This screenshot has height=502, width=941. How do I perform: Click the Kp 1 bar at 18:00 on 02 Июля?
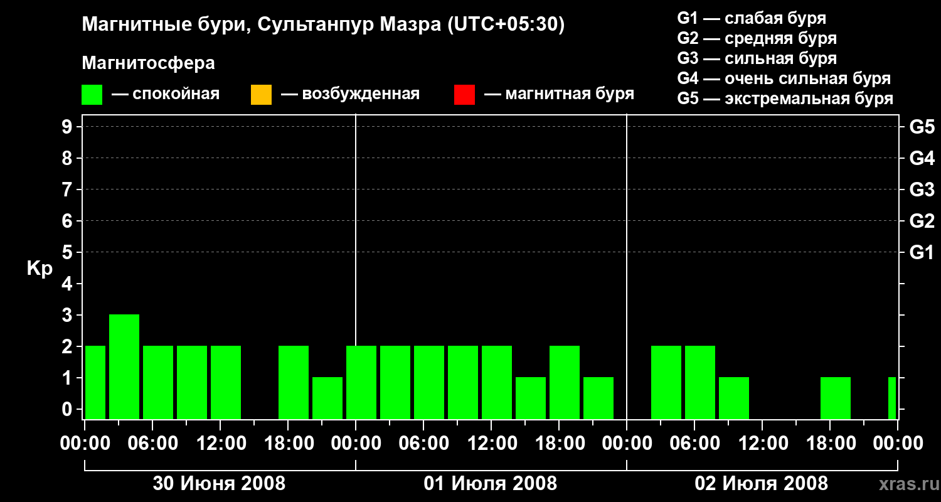(836, 398)
